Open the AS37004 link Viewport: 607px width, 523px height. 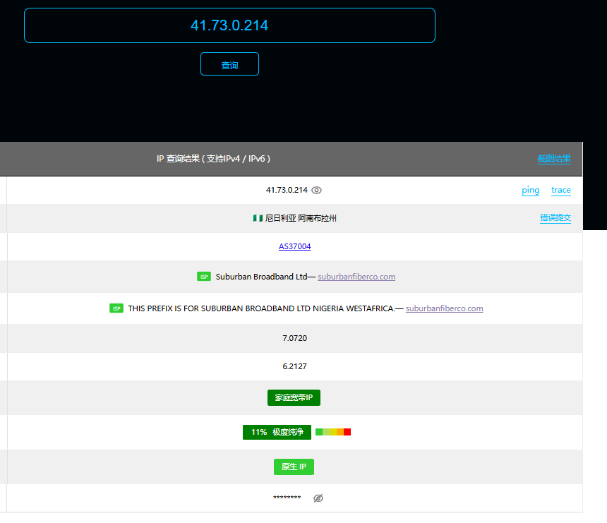(x=294, y=246)
